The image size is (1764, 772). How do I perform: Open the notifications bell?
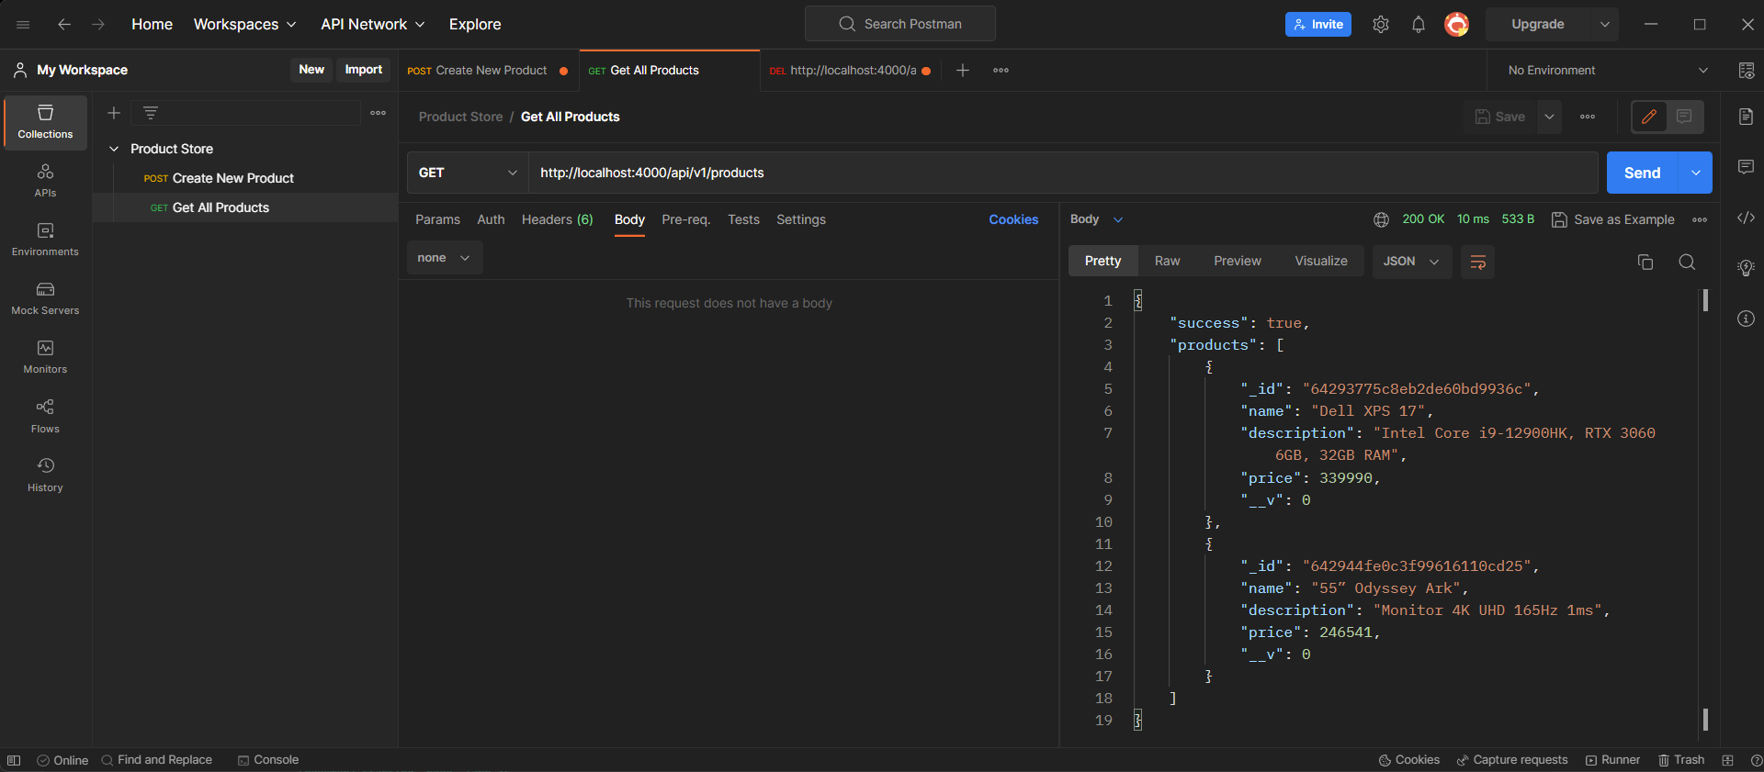[1418, 25]
